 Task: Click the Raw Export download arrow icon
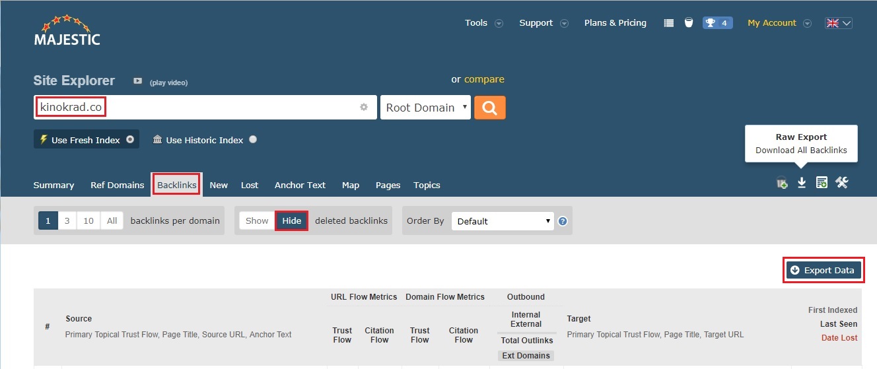pyautogui.click(x=801, y=183)
